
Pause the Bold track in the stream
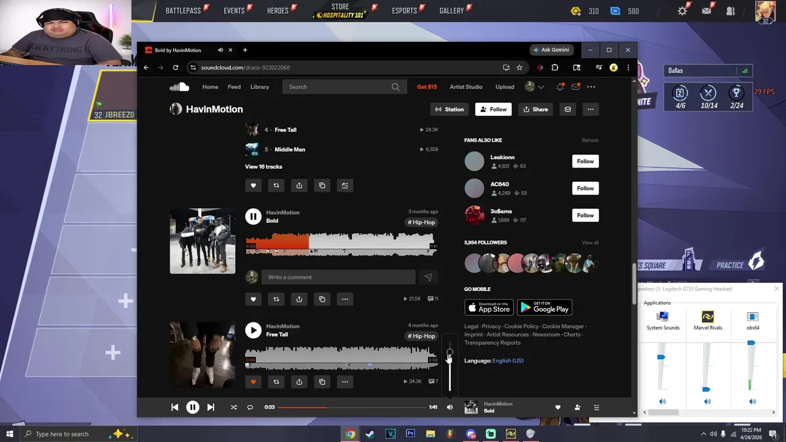pyautogui.click(x=253, y=216)
